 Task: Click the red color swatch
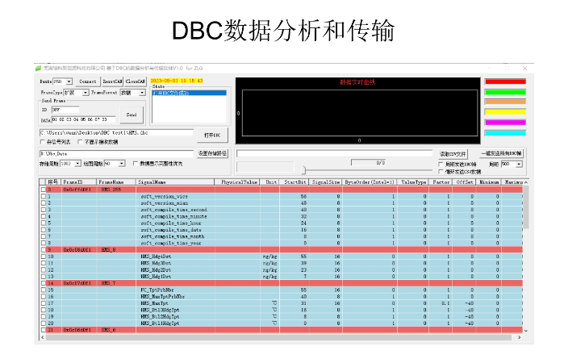505,81
